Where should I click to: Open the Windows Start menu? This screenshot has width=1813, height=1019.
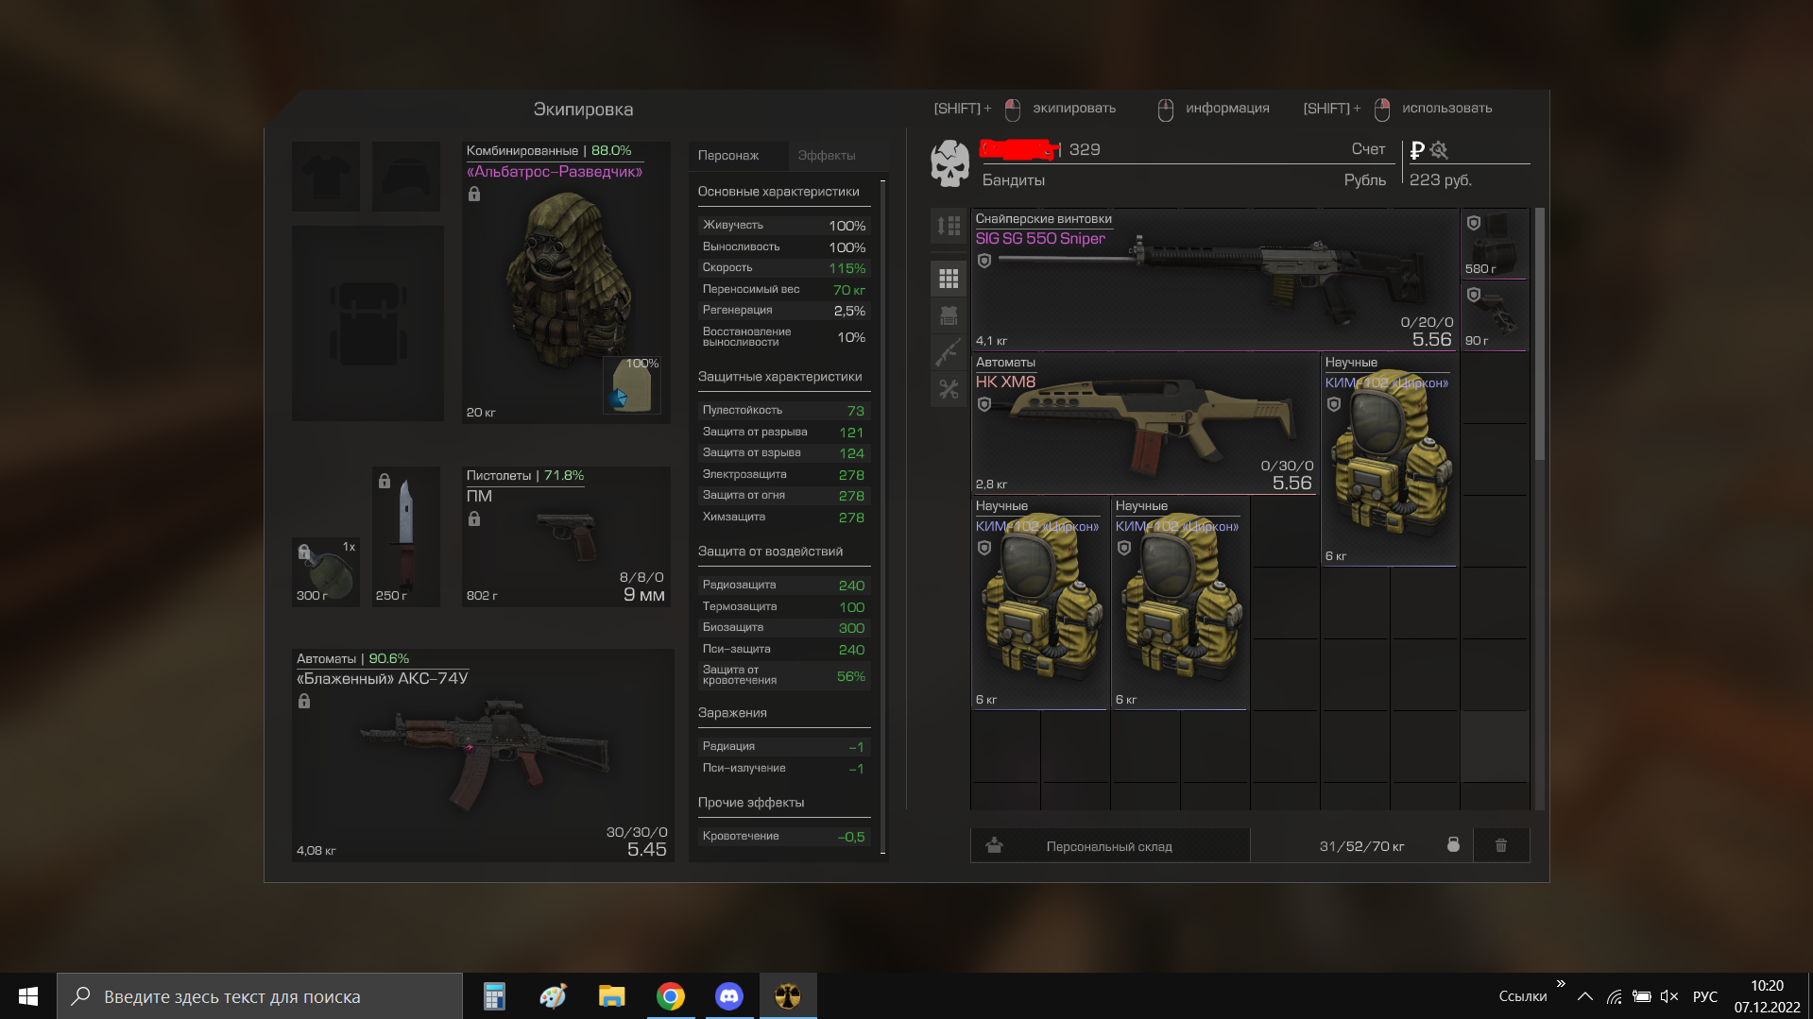[x=28, y=996]
